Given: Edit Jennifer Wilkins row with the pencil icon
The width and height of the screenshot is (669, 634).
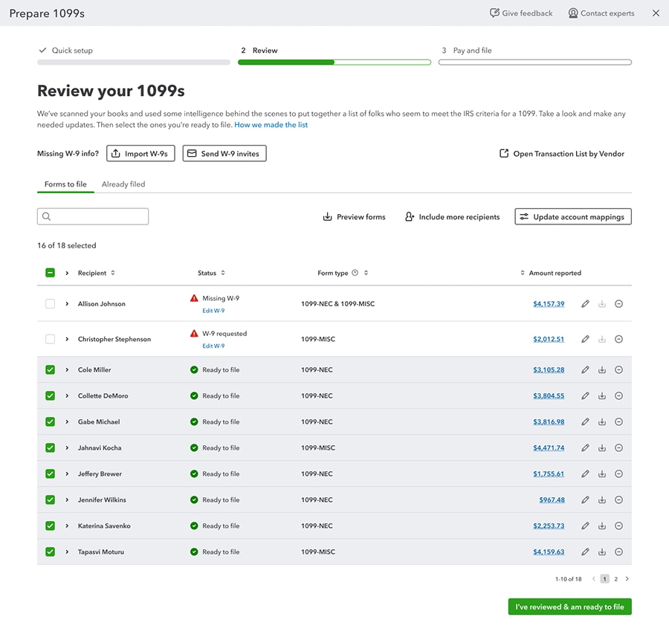Looking at the screenshot, I should click(x=585, y=500).
